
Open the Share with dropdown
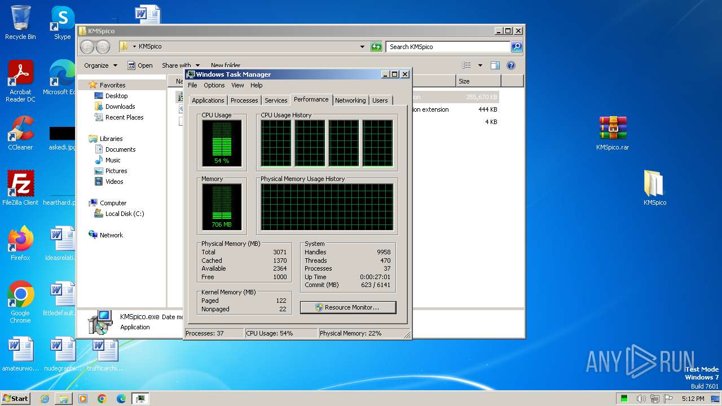tap(180, 65)
